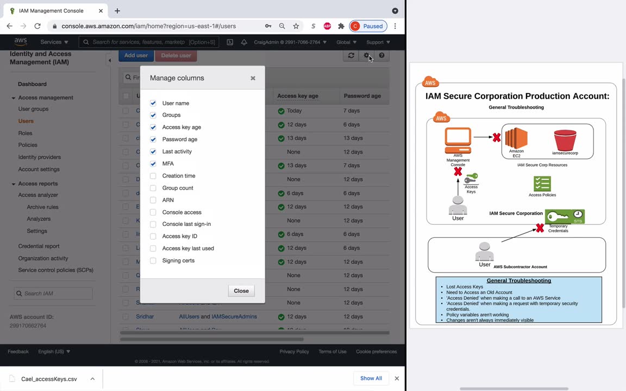Screen dimensions: 626x391
Task: Open the CraigAdmin account dropdown
Action: 290,42
